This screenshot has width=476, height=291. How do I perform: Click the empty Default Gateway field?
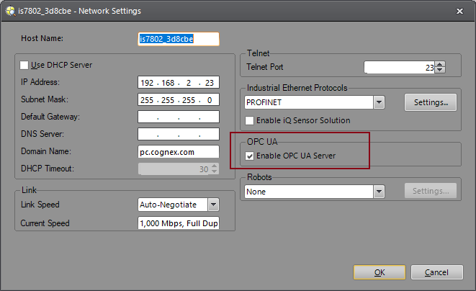(178, 117)
